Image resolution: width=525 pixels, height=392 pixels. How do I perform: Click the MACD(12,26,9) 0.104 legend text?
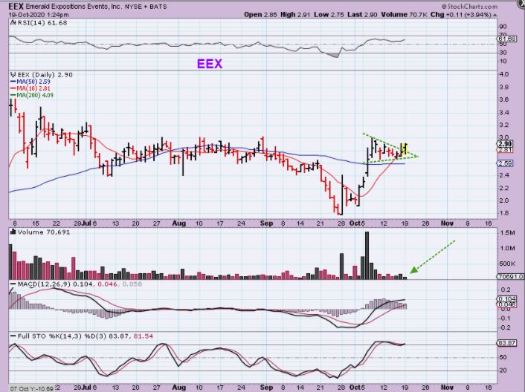(57, 284)
